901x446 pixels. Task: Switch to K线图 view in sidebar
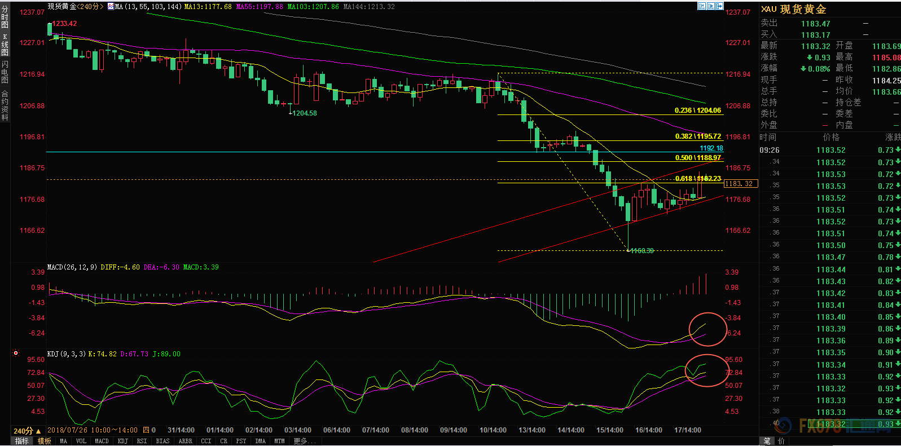pyautogui.click(x=5, y=45)
